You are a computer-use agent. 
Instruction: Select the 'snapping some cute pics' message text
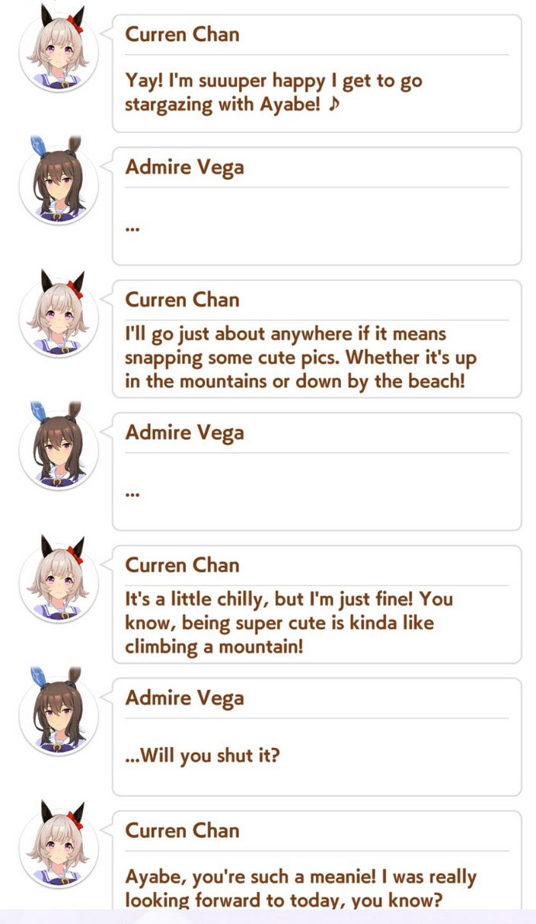point(302,357)
